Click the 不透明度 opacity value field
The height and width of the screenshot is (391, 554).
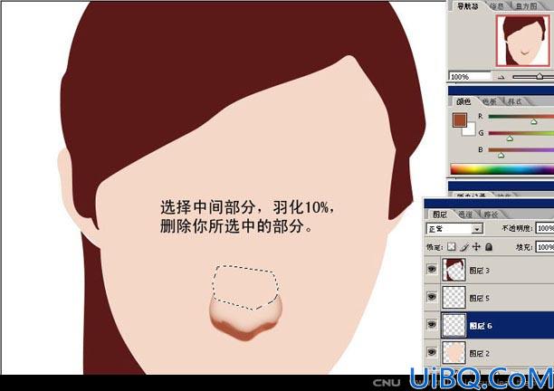[545, 228]
